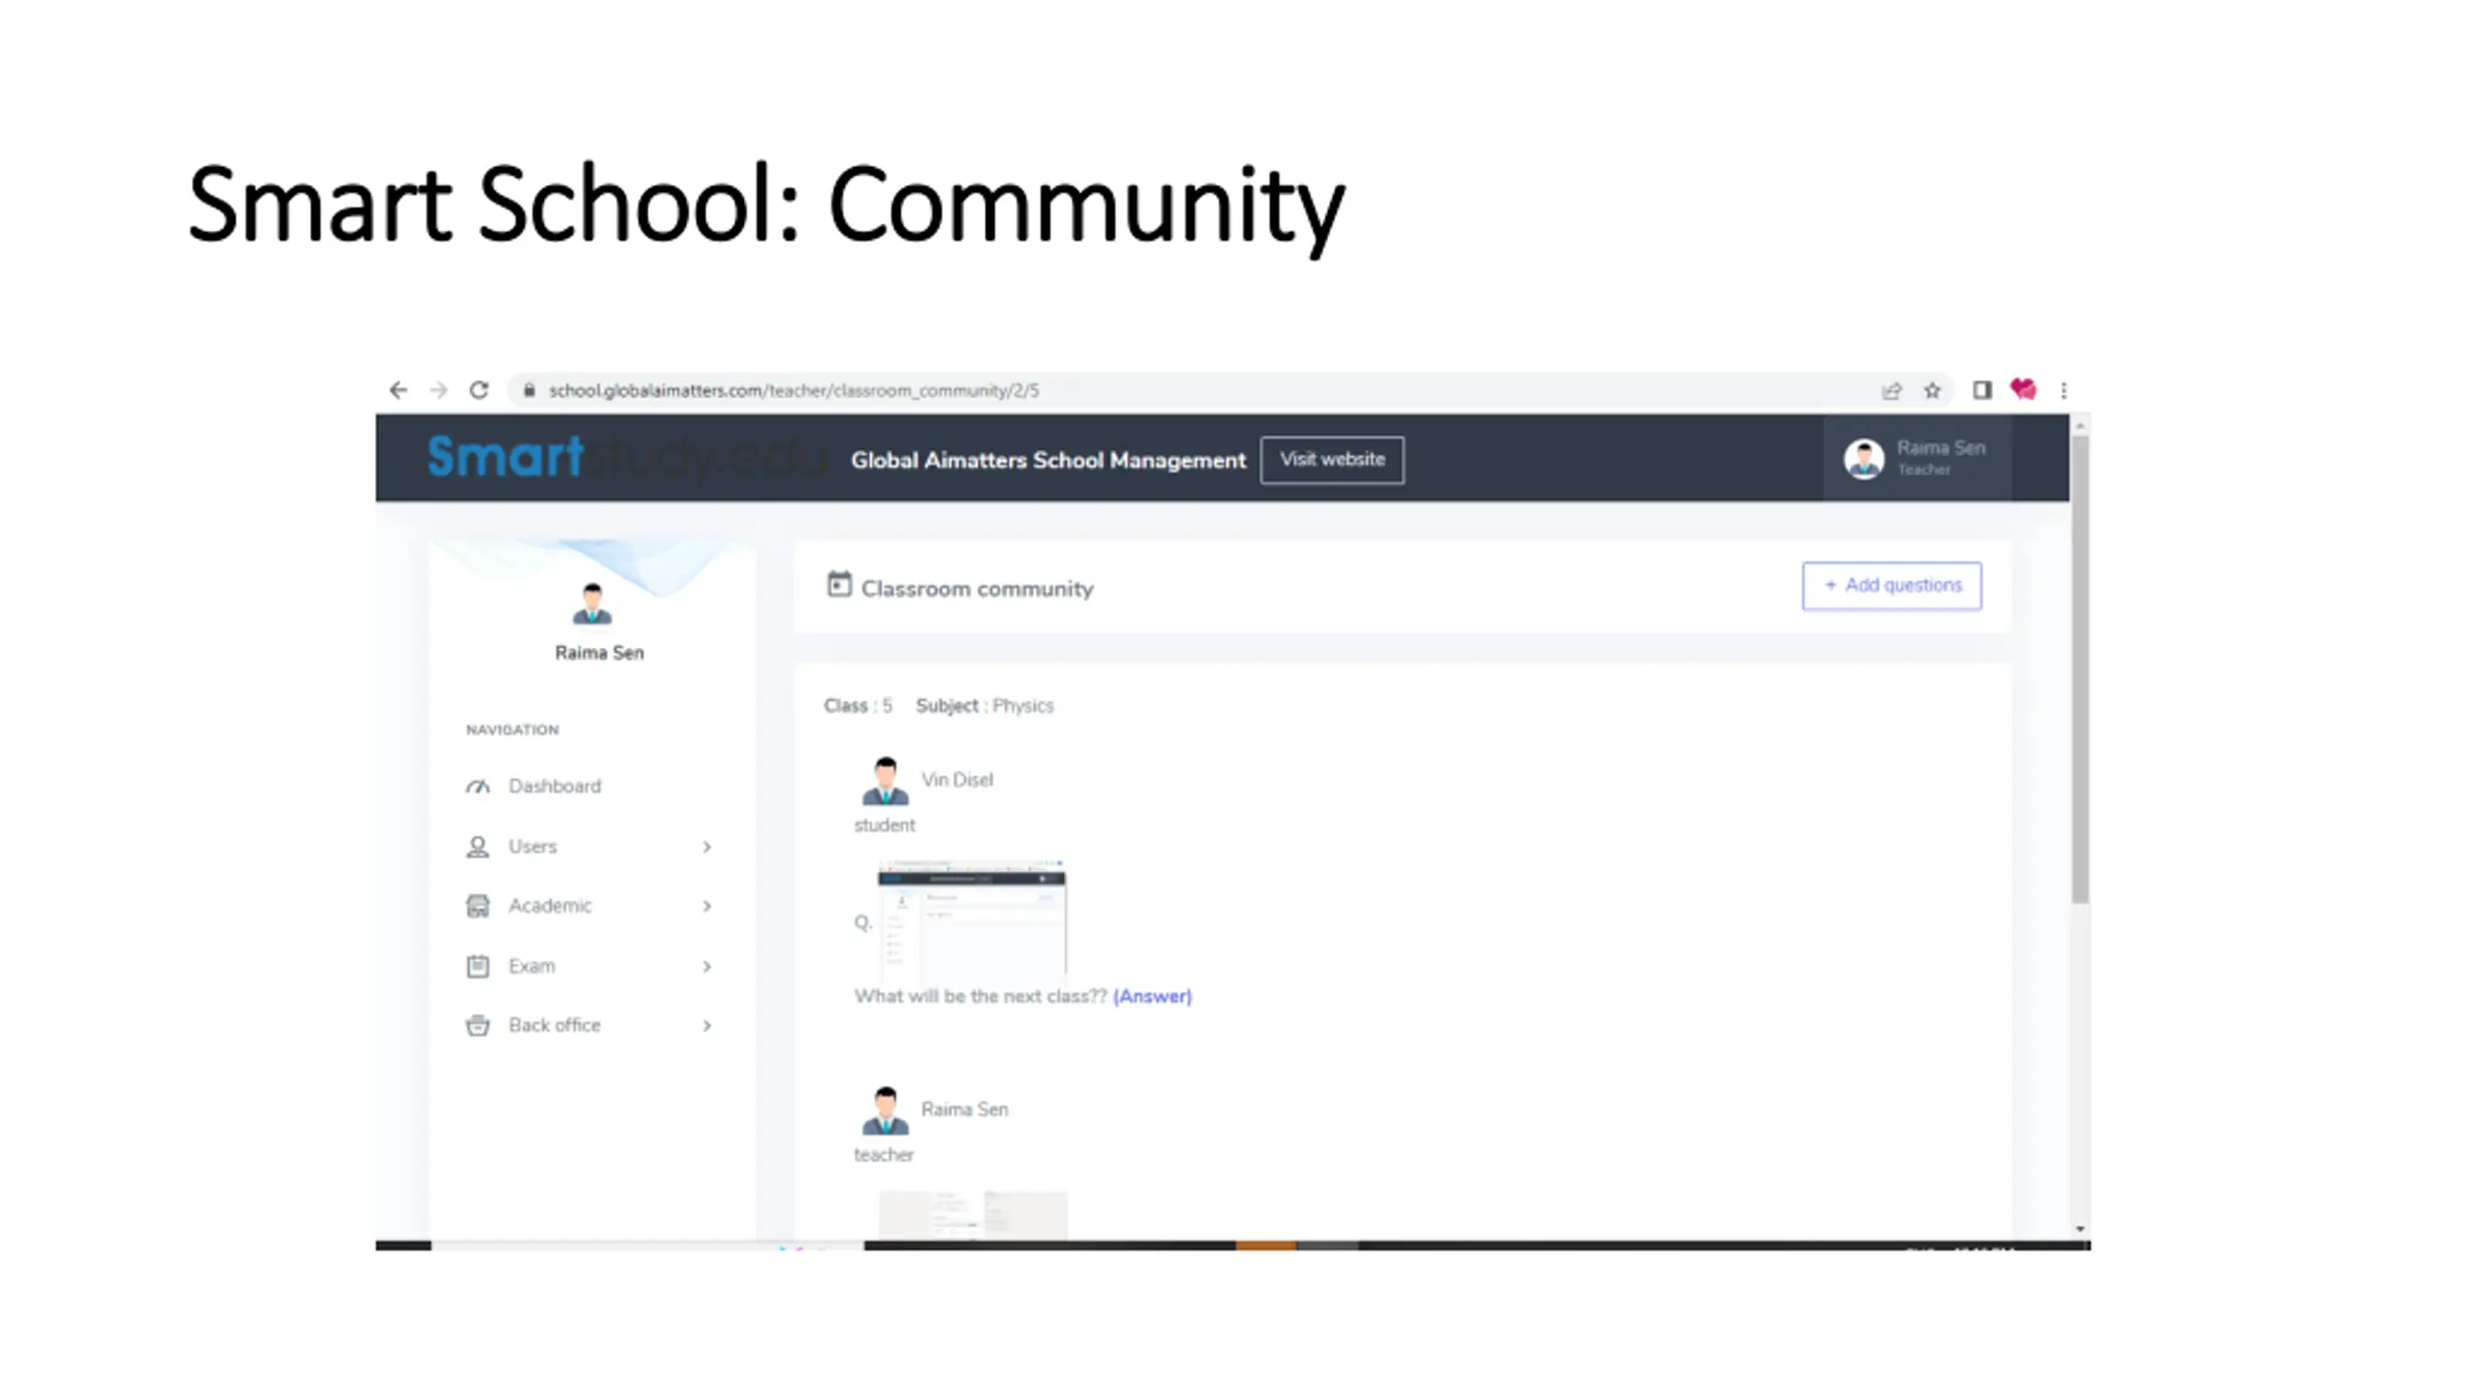The height and width of the screenshot is (1388, 2467).
Task: Expand the Exam menu chevron
Action: click(706, 966)
